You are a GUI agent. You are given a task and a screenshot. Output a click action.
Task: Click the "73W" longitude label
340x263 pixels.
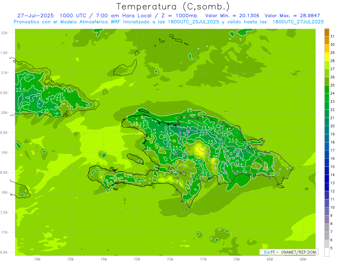pyautogui.click(x=137, y=259)
